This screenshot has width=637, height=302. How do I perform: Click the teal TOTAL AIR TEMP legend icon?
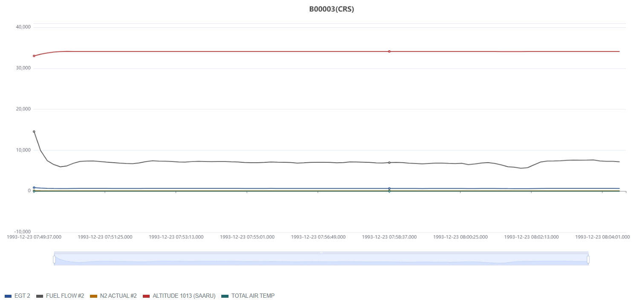tap(225, 296)
